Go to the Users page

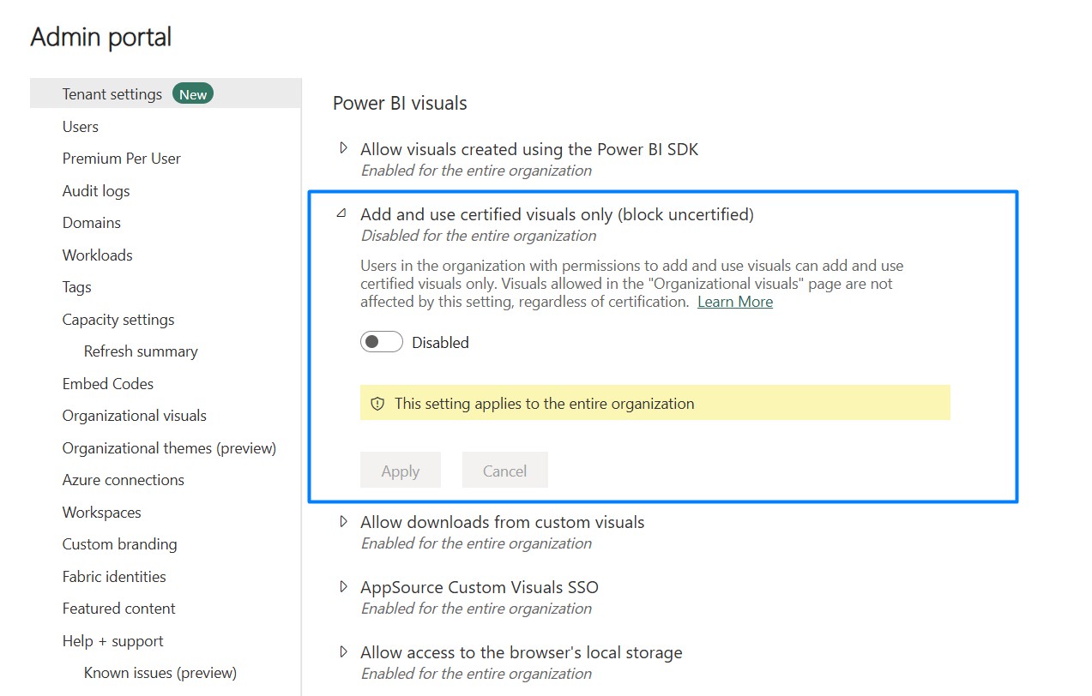(x=81, y=127)
